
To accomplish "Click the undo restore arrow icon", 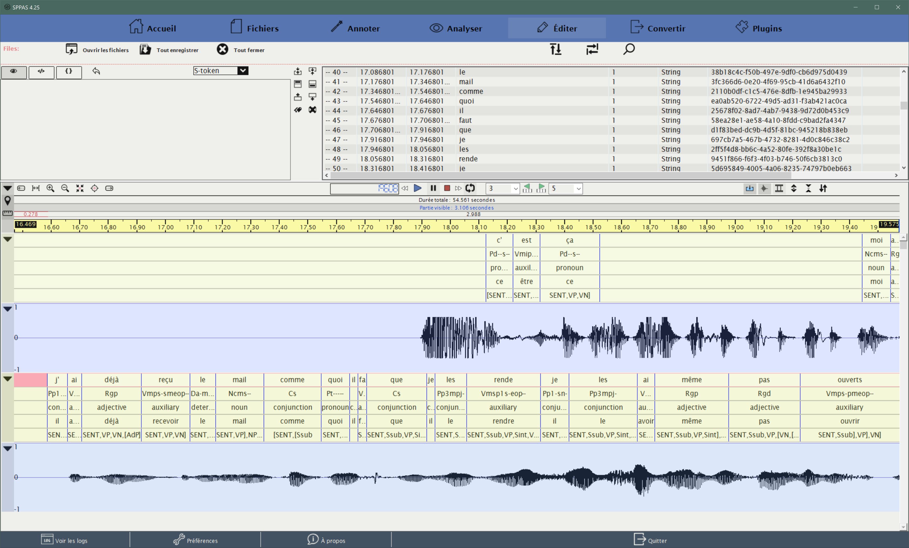I will tap(96, 71).
